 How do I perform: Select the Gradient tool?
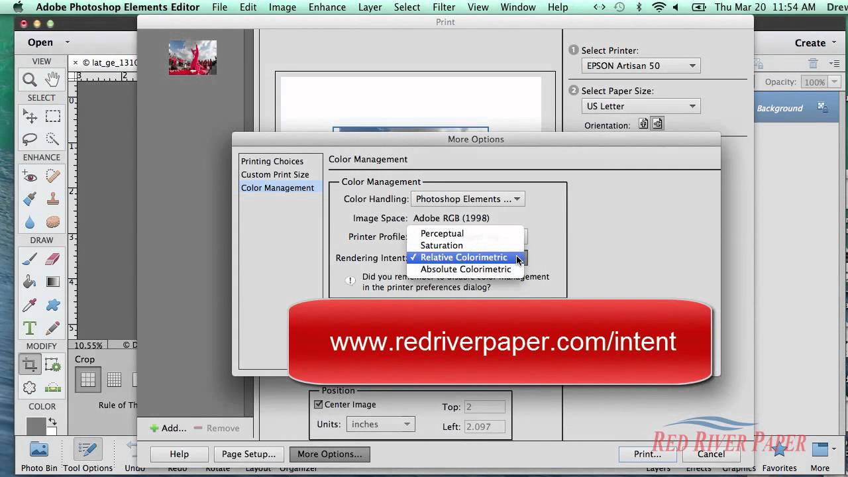53,282
